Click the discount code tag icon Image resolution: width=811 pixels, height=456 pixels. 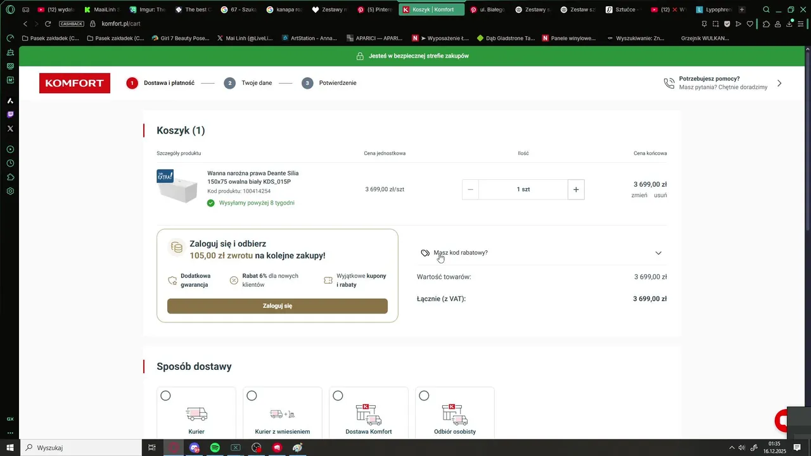coord(425,253)
